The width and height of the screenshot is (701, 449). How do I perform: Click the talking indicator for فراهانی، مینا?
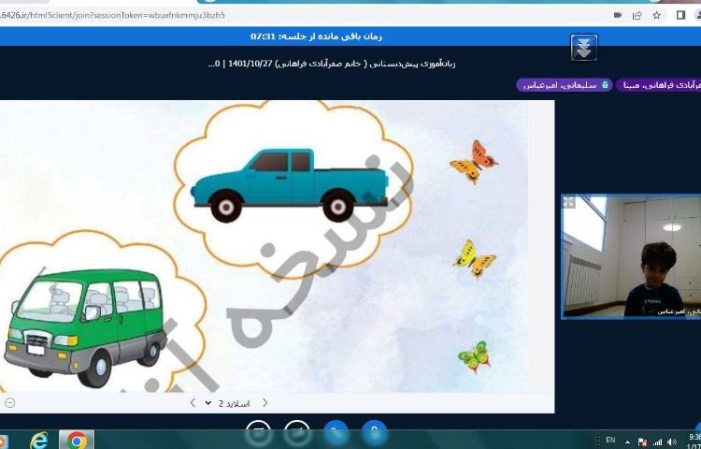[658, 85]
